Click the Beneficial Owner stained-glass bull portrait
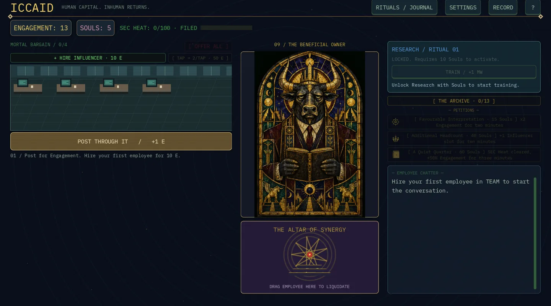 (310, 134)
